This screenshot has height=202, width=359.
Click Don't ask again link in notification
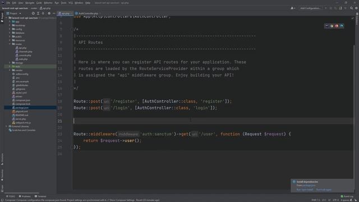point(324,190)
